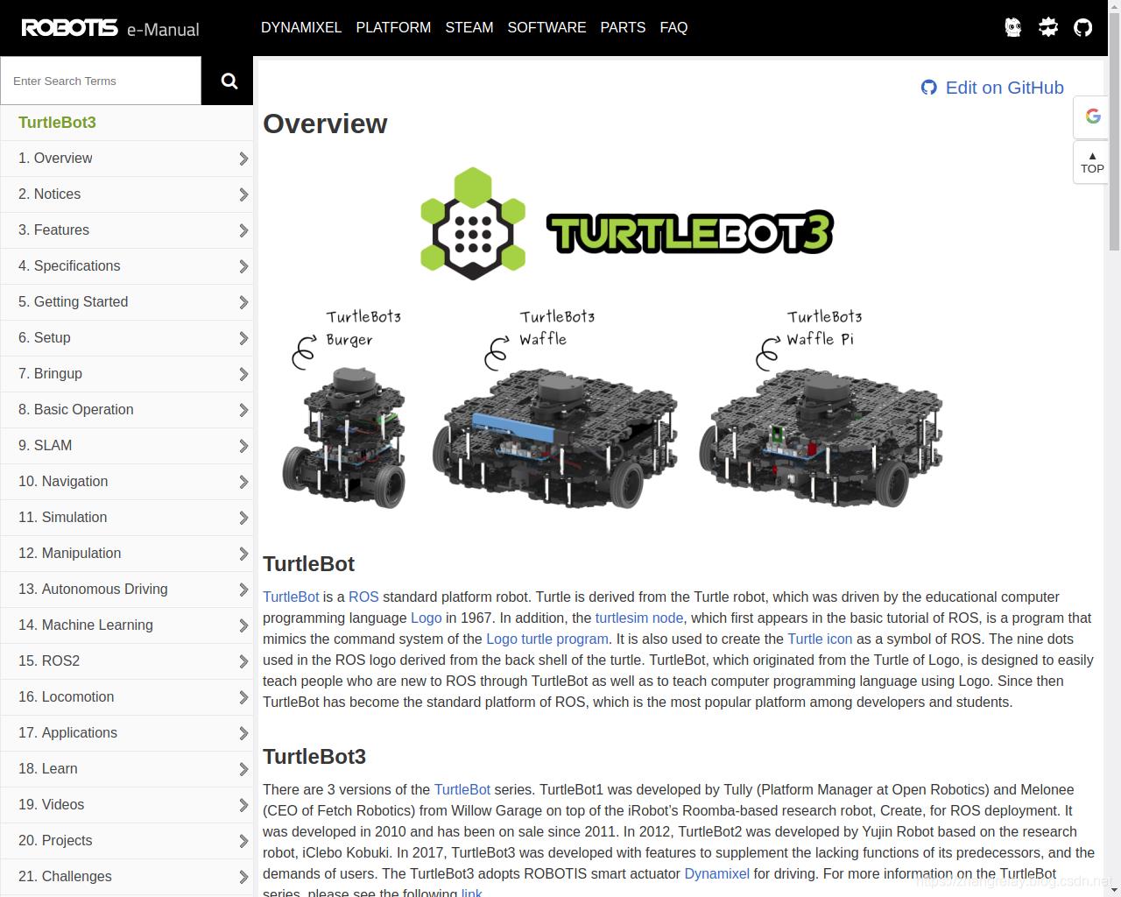Follow the Dynamixel link
The image size is (1121, 897).
[716, 873]
